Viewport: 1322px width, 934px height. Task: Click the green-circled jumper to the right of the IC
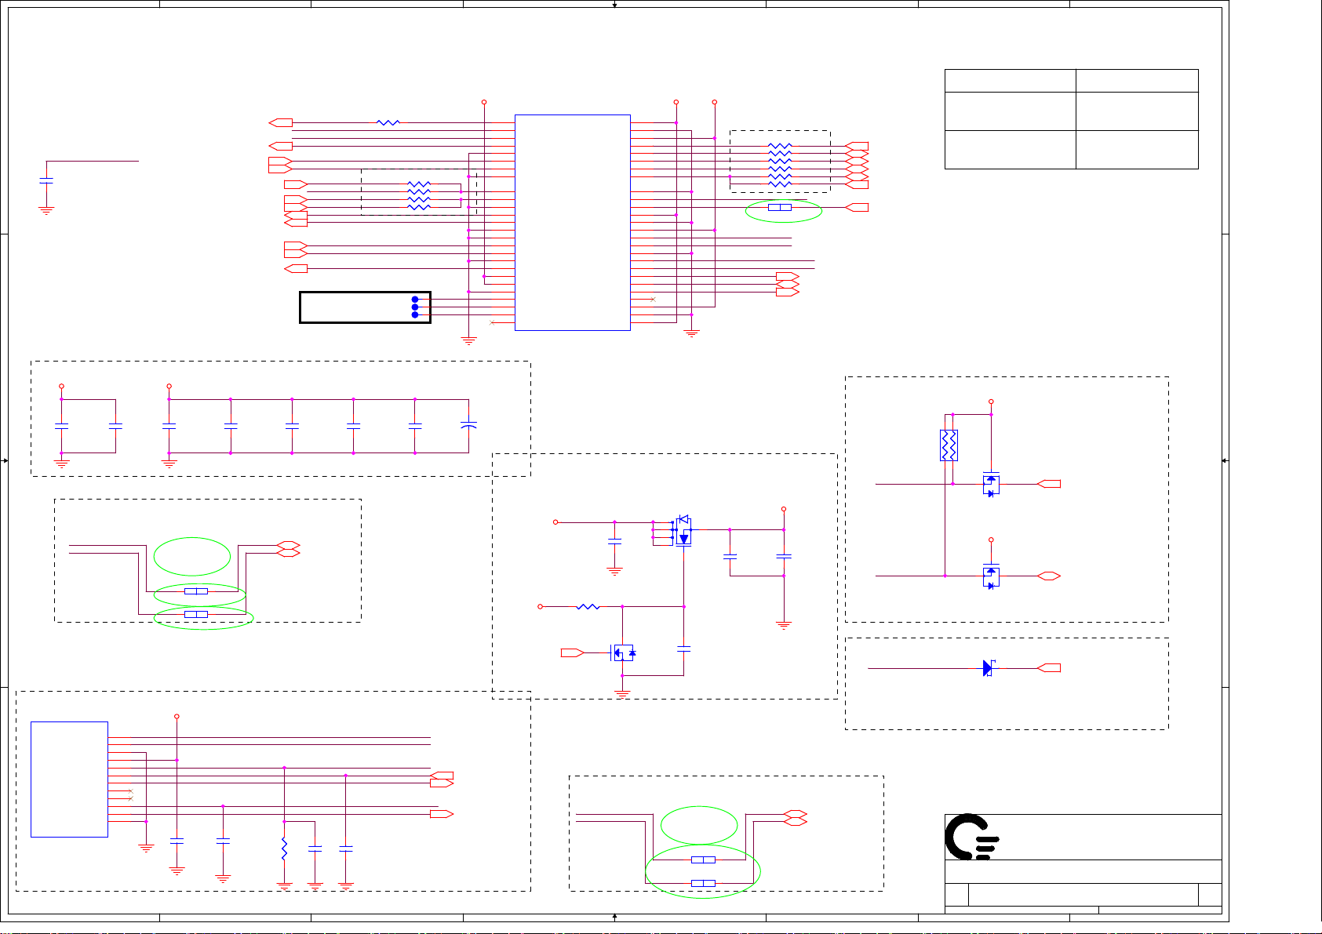pyautogui.click(x=780, y=208)
